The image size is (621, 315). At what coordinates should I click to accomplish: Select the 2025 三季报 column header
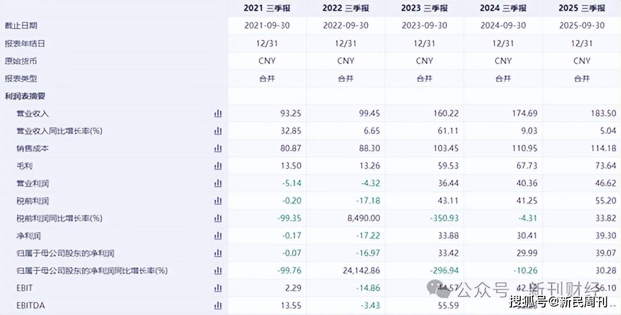point(582,8)
